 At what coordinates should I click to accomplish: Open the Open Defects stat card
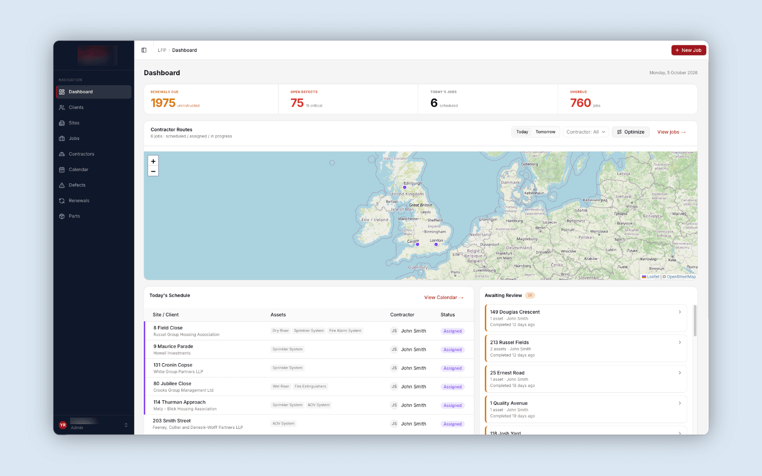(348, 99)
